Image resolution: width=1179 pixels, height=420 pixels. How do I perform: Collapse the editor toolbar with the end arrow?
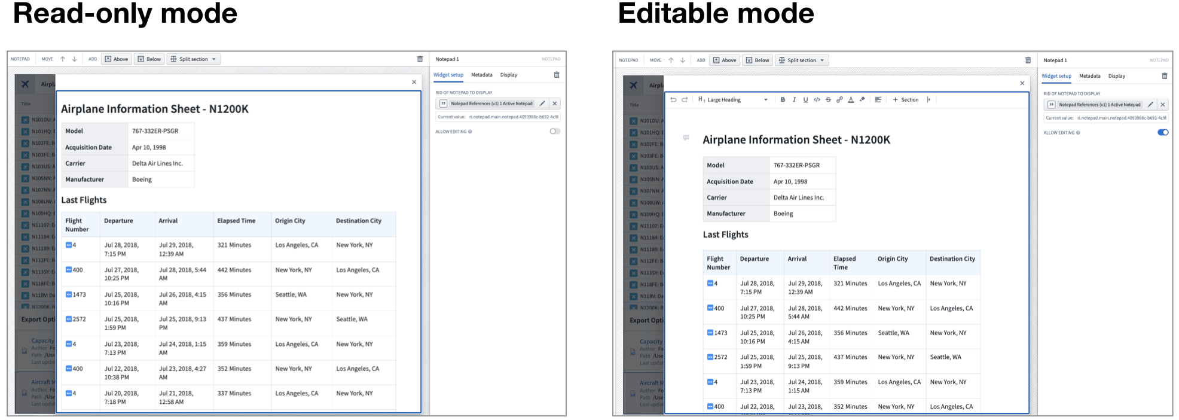(x=928, y=100)
